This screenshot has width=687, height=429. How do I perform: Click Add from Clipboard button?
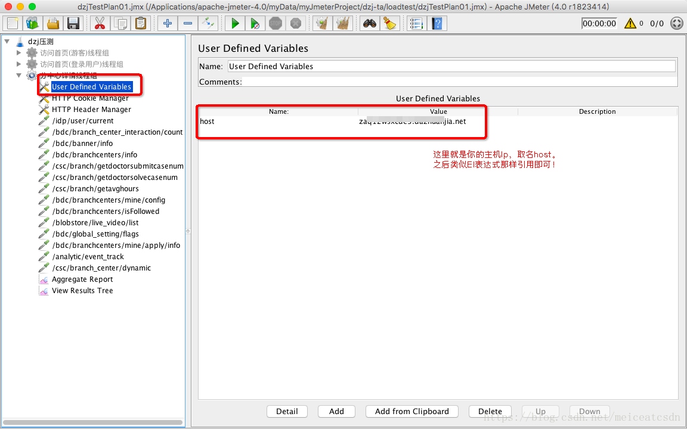[412, 412]
